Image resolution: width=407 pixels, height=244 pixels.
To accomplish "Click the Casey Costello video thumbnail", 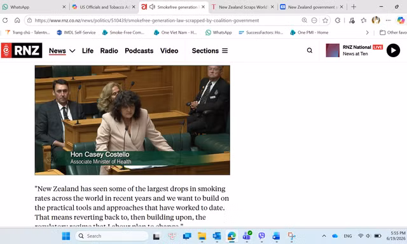I will click(132, 120).
